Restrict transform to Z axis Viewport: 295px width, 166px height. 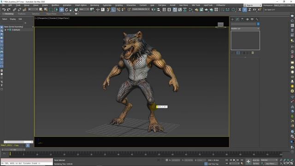(249, 10)
